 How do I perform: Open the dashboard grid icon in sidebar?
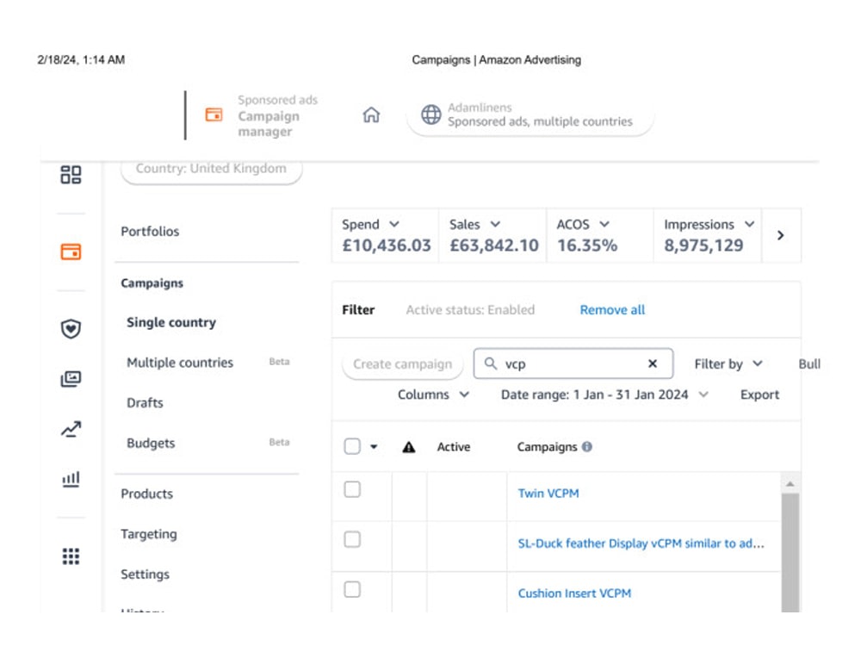pos(71,175)
